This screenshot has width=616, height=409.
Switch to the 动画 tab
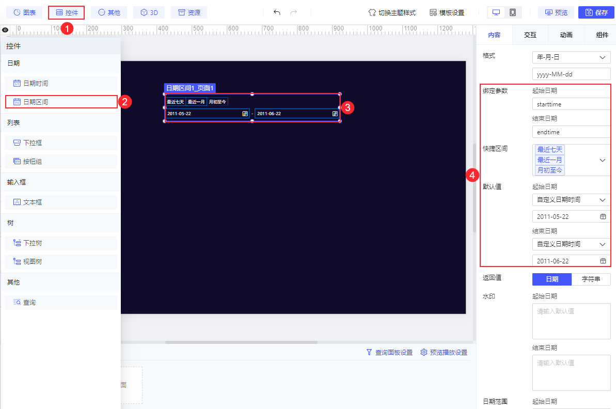566,35
